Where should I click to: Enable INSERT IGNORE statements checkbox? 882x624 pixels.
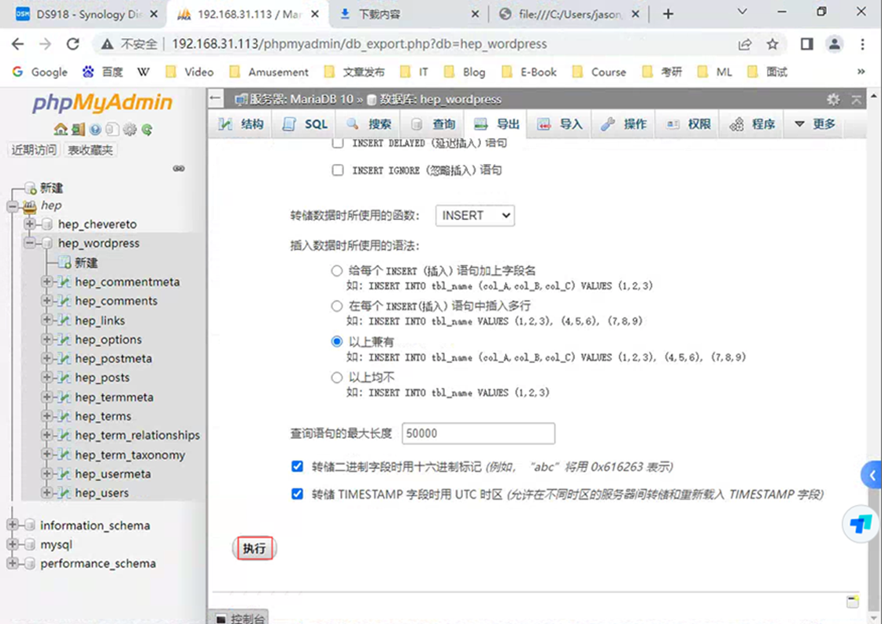pyautogui.click(x=338, y=170)
